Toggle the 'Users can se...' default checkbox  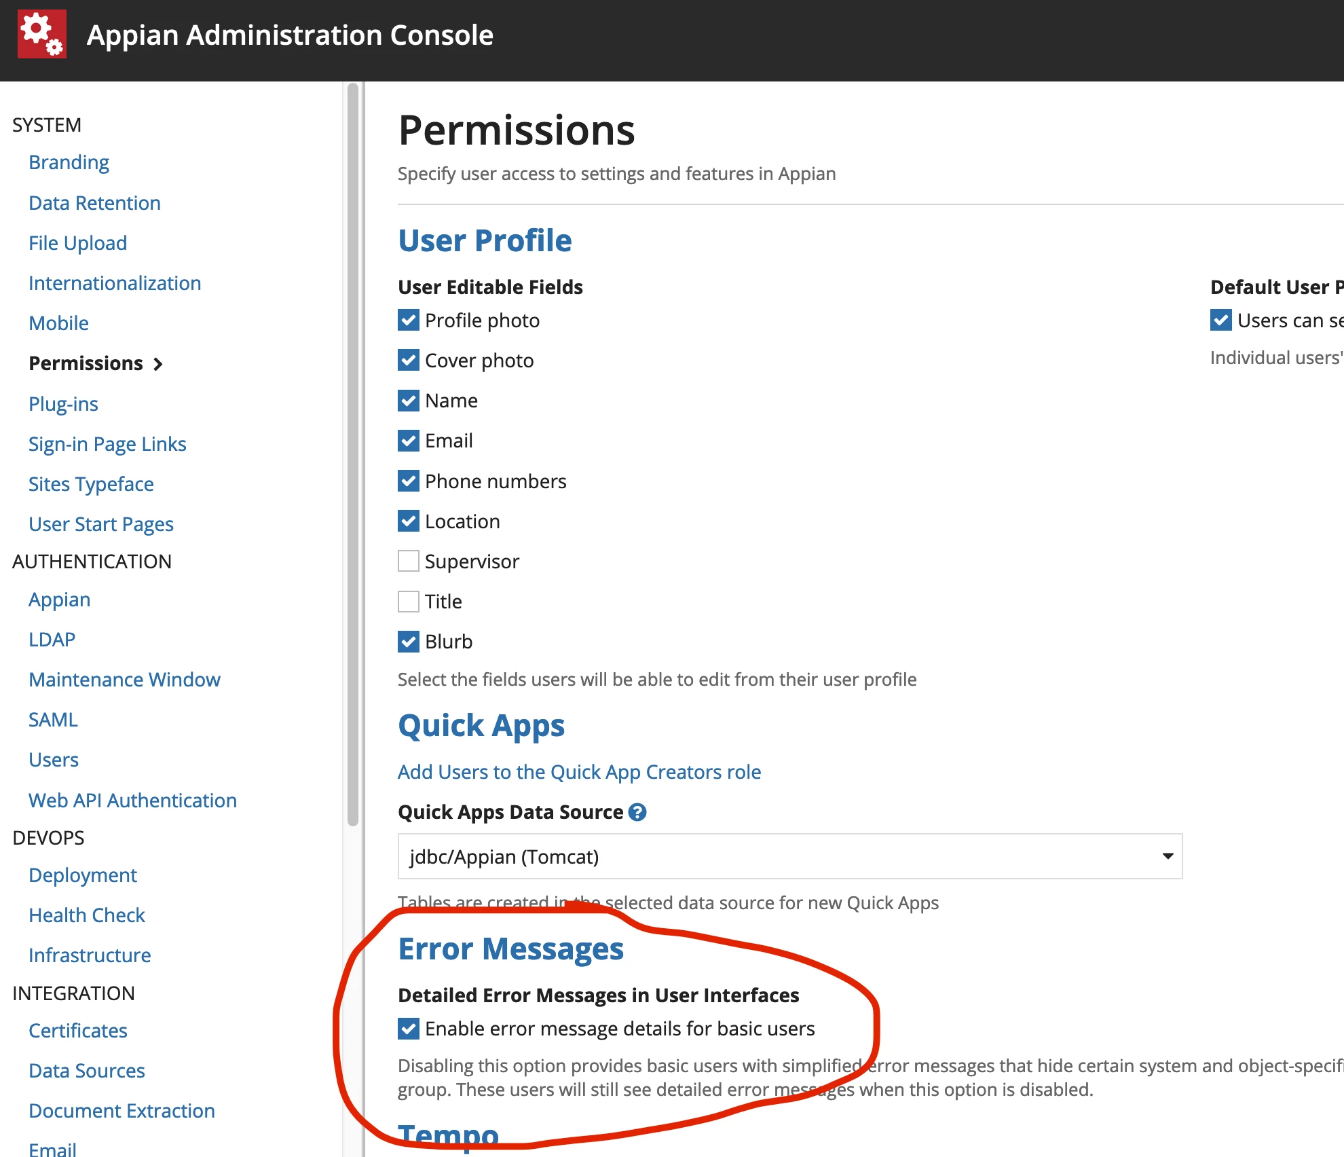(1221, 320)
